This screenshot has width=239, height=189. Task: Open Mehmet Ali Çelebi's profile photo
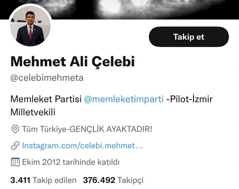(30, 26)
